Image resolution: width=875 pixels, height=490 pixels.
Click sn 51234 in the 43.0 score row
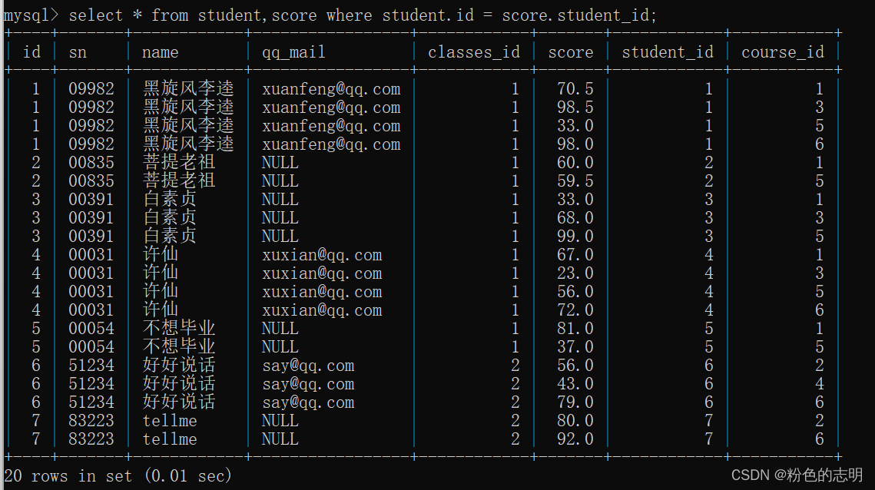pyautogui.click(x=91, y=383)
